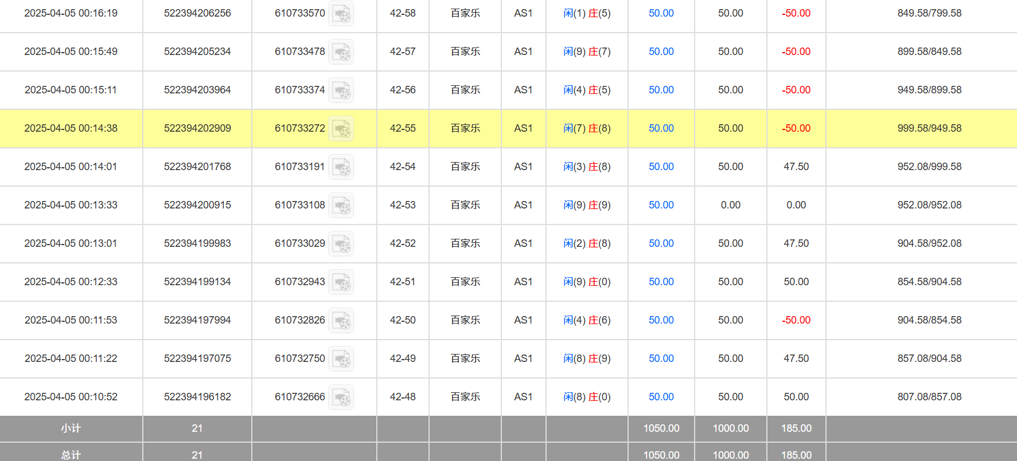Open the video icon for 610733029
Screen dimensions: 1017x461
[341, 244]
